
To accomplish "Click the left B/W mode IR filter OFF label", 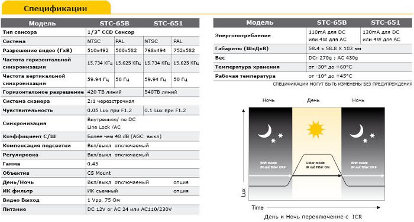I will 273,165.
